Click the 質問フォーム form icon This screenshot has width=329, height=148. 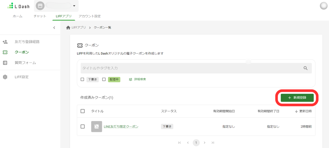coord(5,63)
